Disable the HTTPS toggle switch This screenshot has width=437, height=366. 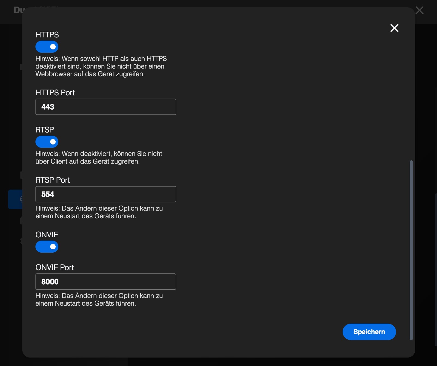pyautogui.click(x=47, y=47)
